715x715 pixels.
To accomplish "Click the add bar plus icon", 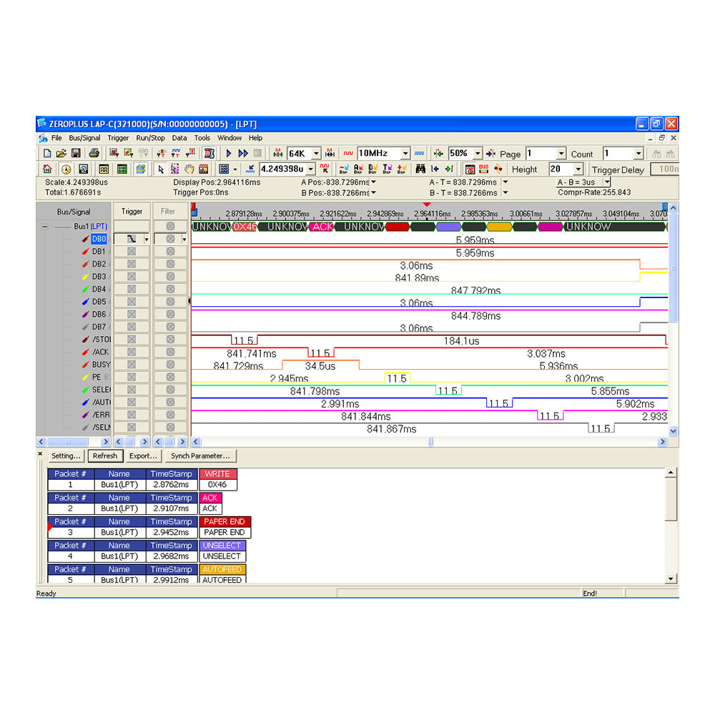I will [402, 169].
